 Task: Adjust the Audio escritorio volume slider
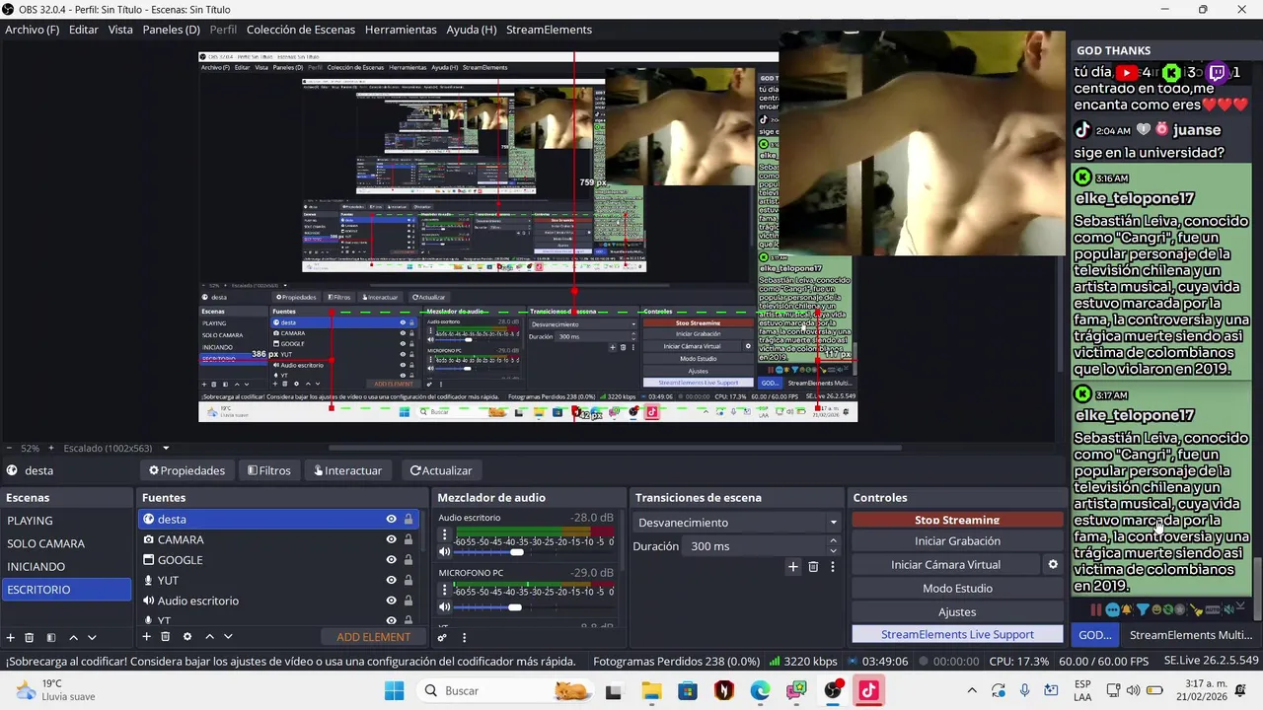534,552
